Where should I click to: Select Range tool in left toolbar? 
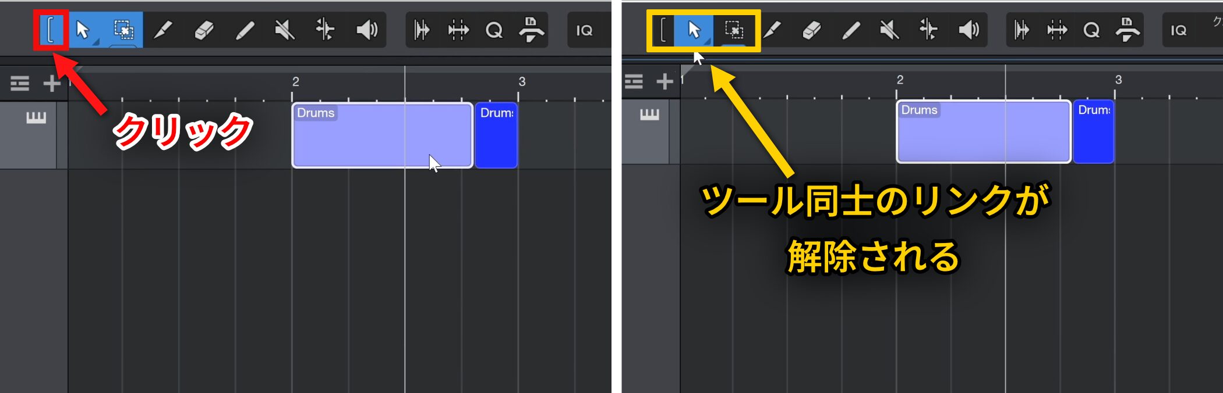tap(123, 30)
